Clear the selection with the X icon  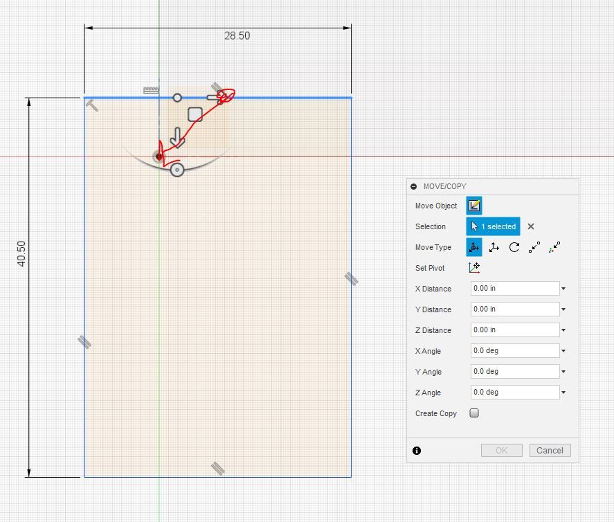point(531,226)
